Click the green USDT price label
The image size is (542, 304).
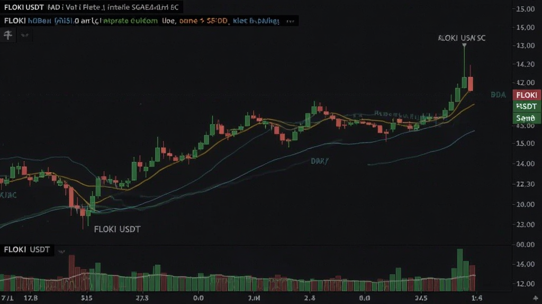point(527,107)
